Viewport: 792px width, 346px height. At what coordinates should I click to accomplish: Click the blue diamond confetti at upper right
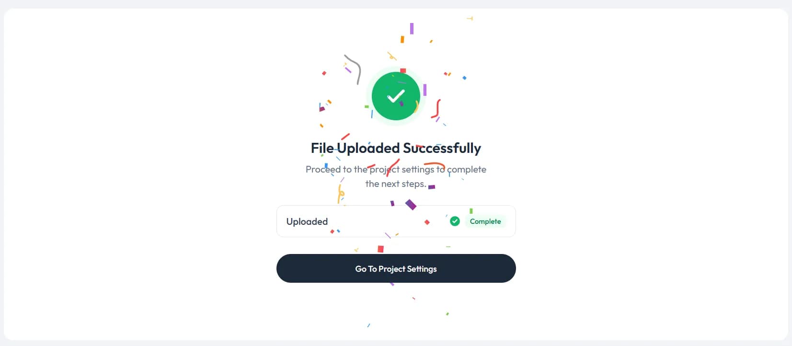point(464,78)
